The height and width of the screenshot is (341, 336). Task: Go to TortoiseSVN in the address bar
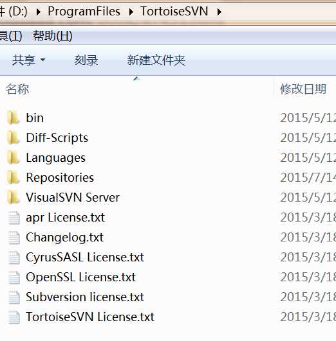tap(174, 11)
